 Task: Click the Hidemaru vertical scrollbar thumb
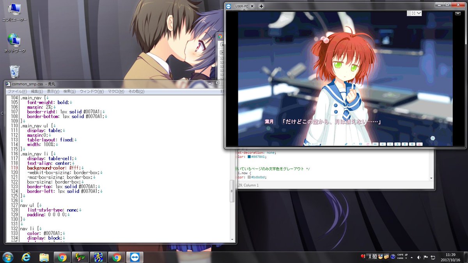(232, 191)
